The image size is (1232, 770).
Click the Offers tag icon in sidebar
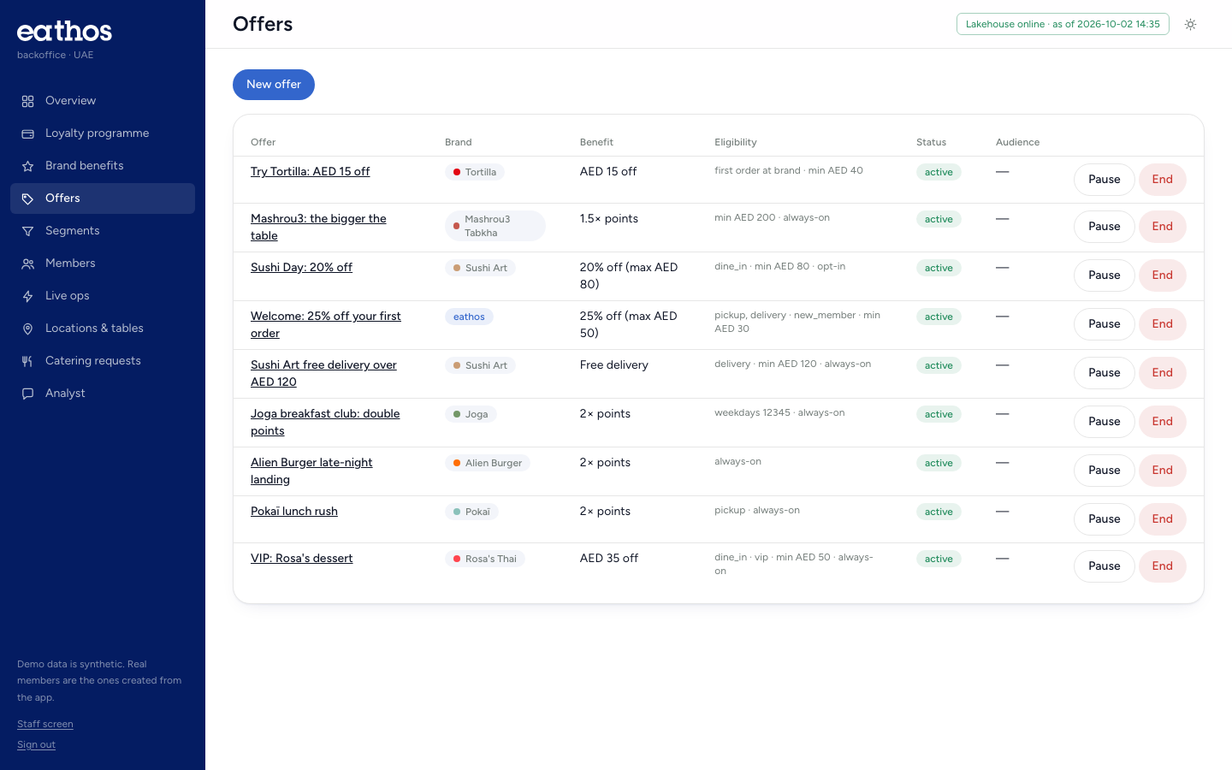pos(27,198)
